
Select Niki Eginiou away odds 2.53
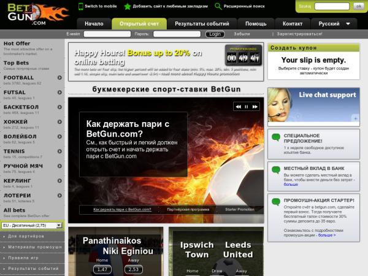coord(134,269)
